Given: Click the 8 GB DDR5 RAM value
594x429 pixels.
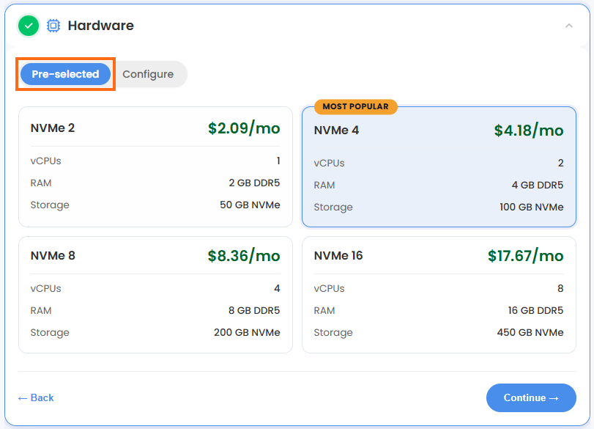Looking at the screenshot, I should [x=254, y=310].
